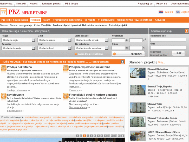This screenshot has height=142, width=189.
Task: Open Vi nudite menu item
Action: pos(90,20)
